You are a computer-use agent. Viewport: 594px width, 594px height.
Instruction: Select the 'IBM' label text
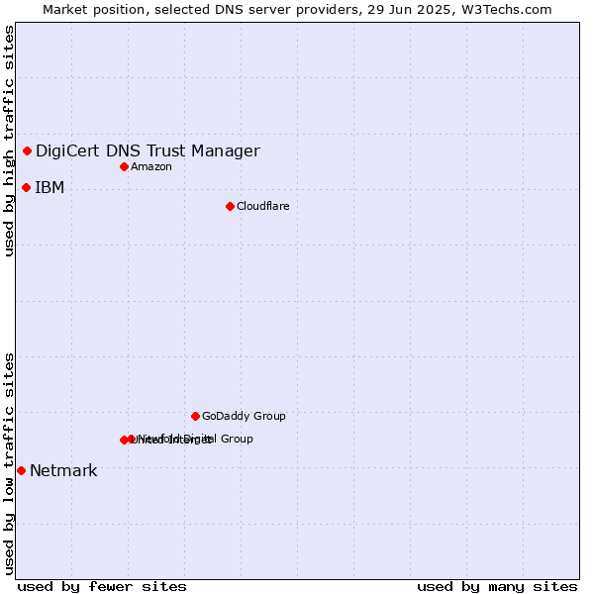click(49, 187)
